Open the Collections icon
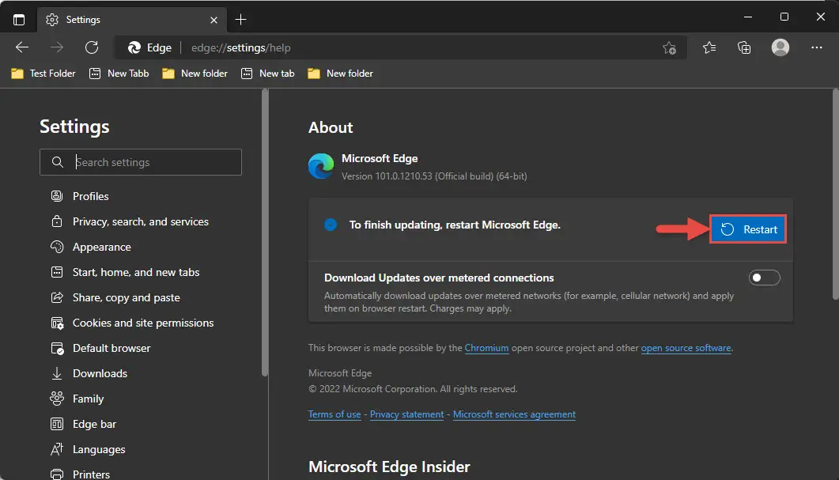This screenshot has width=839, height=480. (744, 47)
